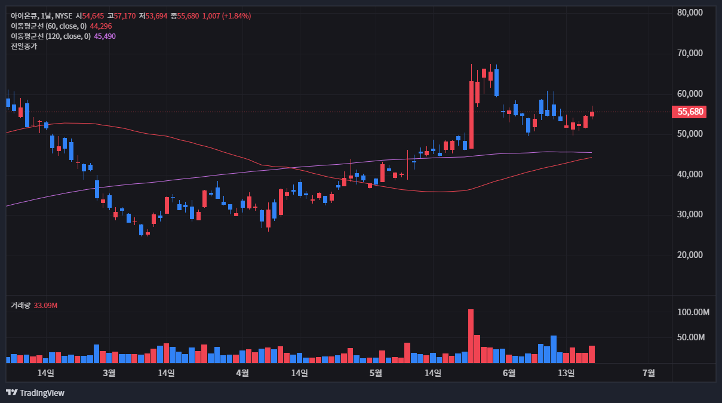
Task: Click the 전일종가 indicator legend
Action: [x=24, y=47]
